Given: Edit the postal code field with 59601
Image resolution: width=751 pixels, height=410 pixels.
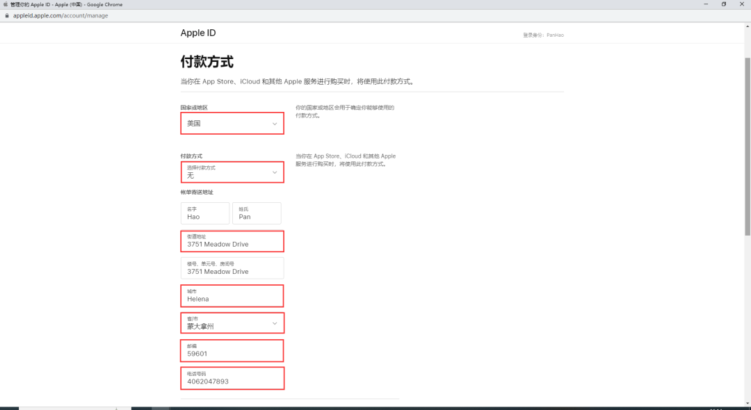Looking at the screenshot, I should [232, 351].
